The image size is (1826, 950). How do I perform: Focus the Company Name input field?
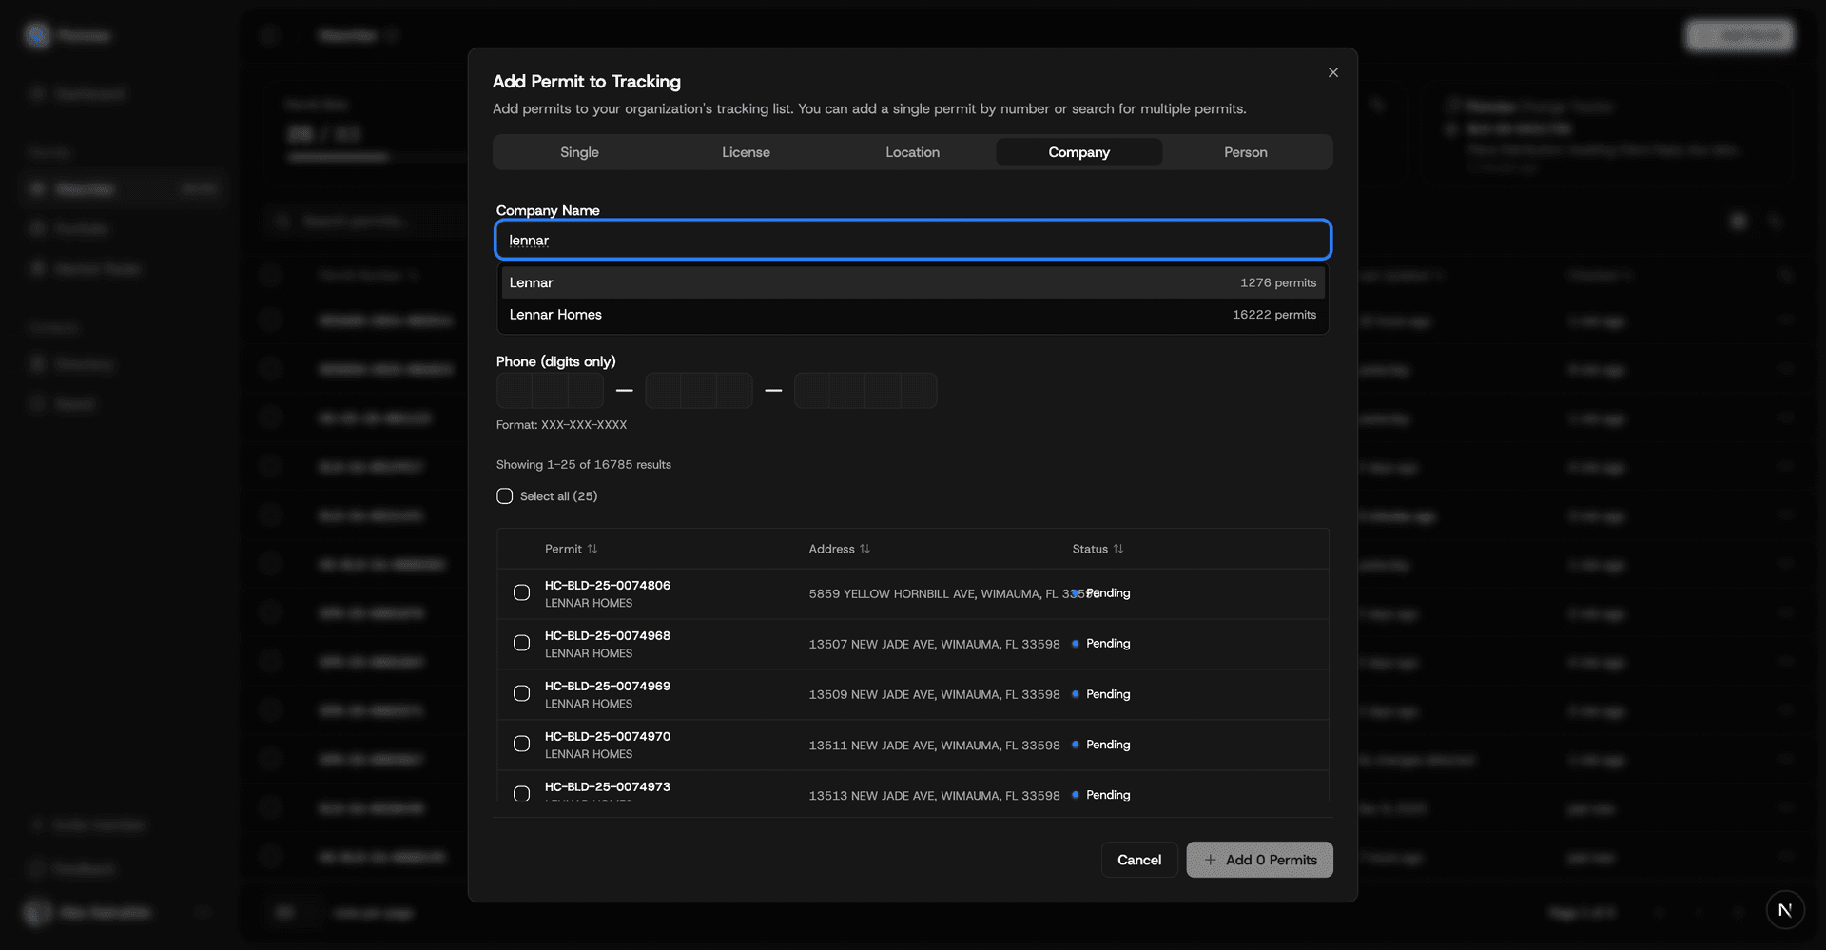tap(912, 240)
